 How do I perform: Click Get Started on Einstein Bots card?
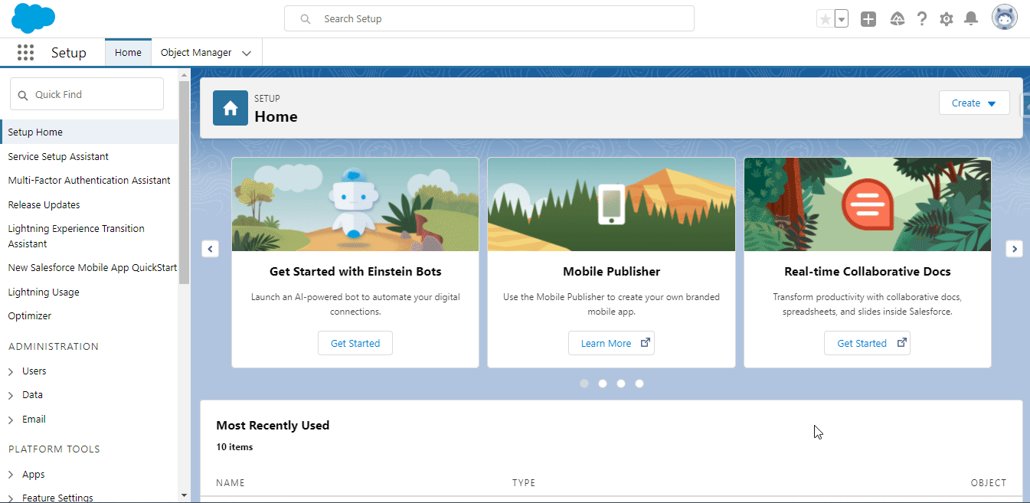(x=355, y=343)
